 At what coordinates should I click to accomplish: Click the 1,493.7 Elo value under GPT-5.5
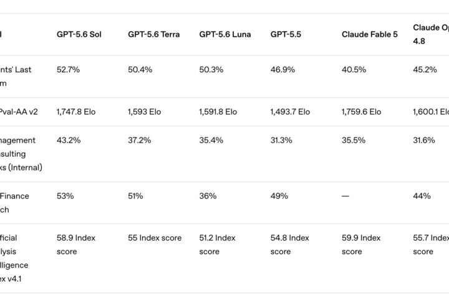click(x=290, y=112)
